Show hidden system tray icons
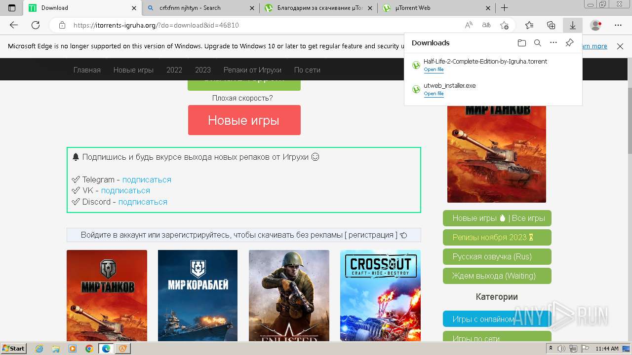 551,349
